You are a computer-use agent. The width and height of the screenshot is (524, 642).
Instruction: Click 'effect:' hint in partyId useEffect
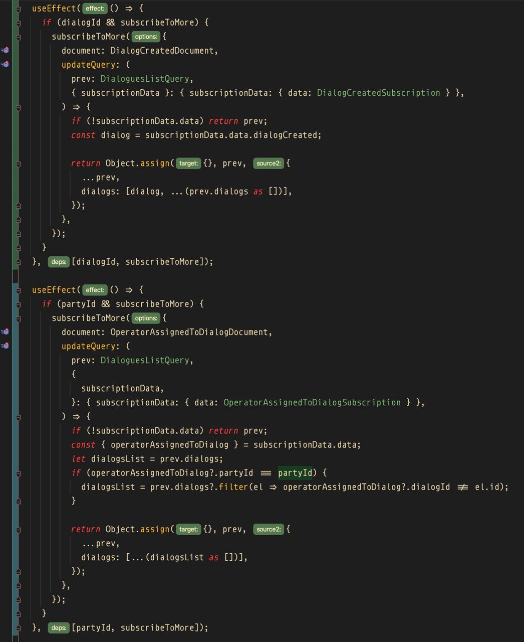click(x=95, y=290)
